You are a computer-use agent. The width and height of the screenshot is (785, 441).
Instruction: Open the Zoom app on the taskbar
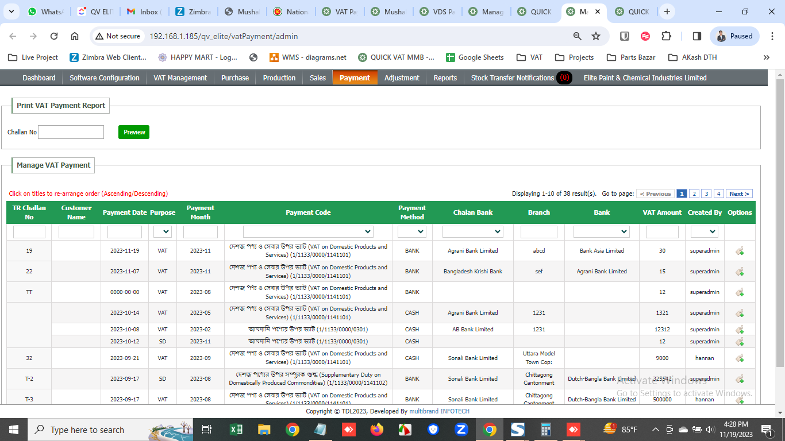(x=461, y=430)
